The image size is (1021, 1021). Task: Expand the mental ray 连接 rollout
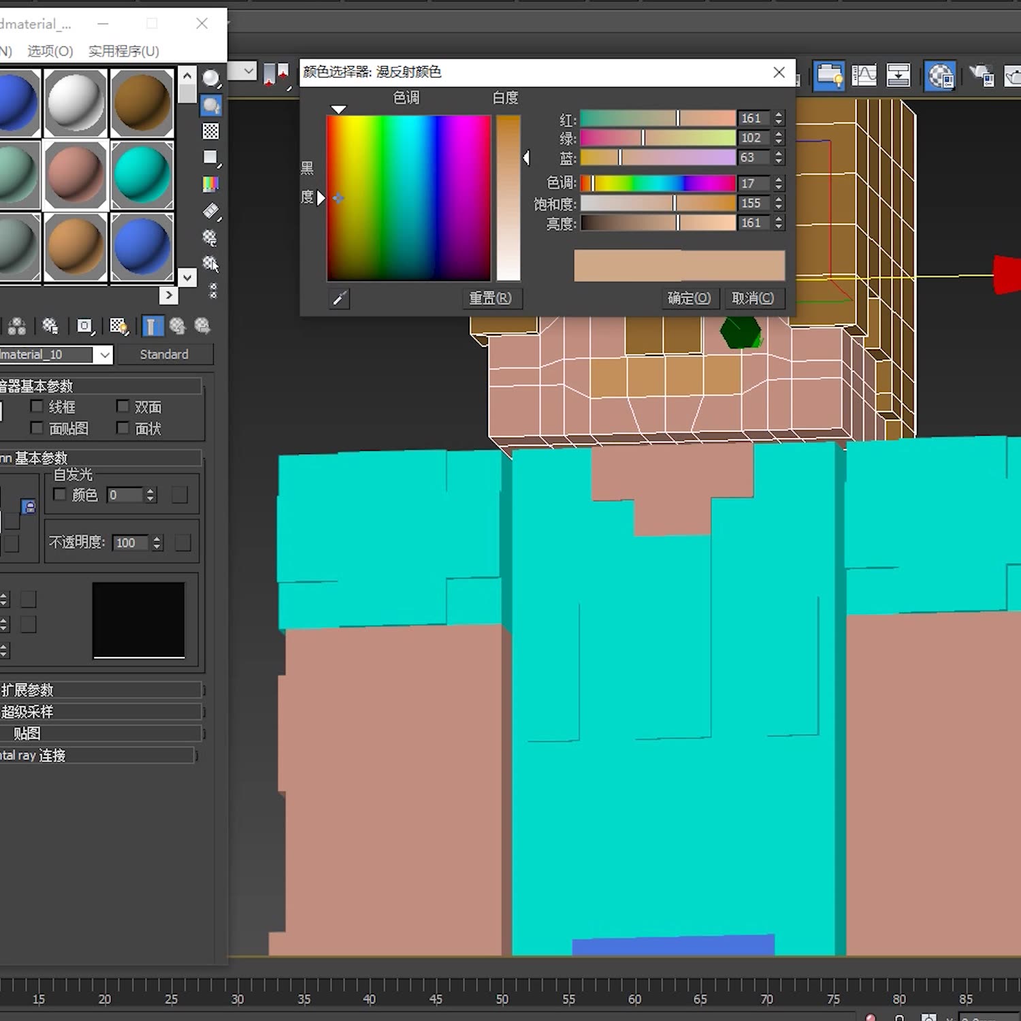[x=97, y=756]
